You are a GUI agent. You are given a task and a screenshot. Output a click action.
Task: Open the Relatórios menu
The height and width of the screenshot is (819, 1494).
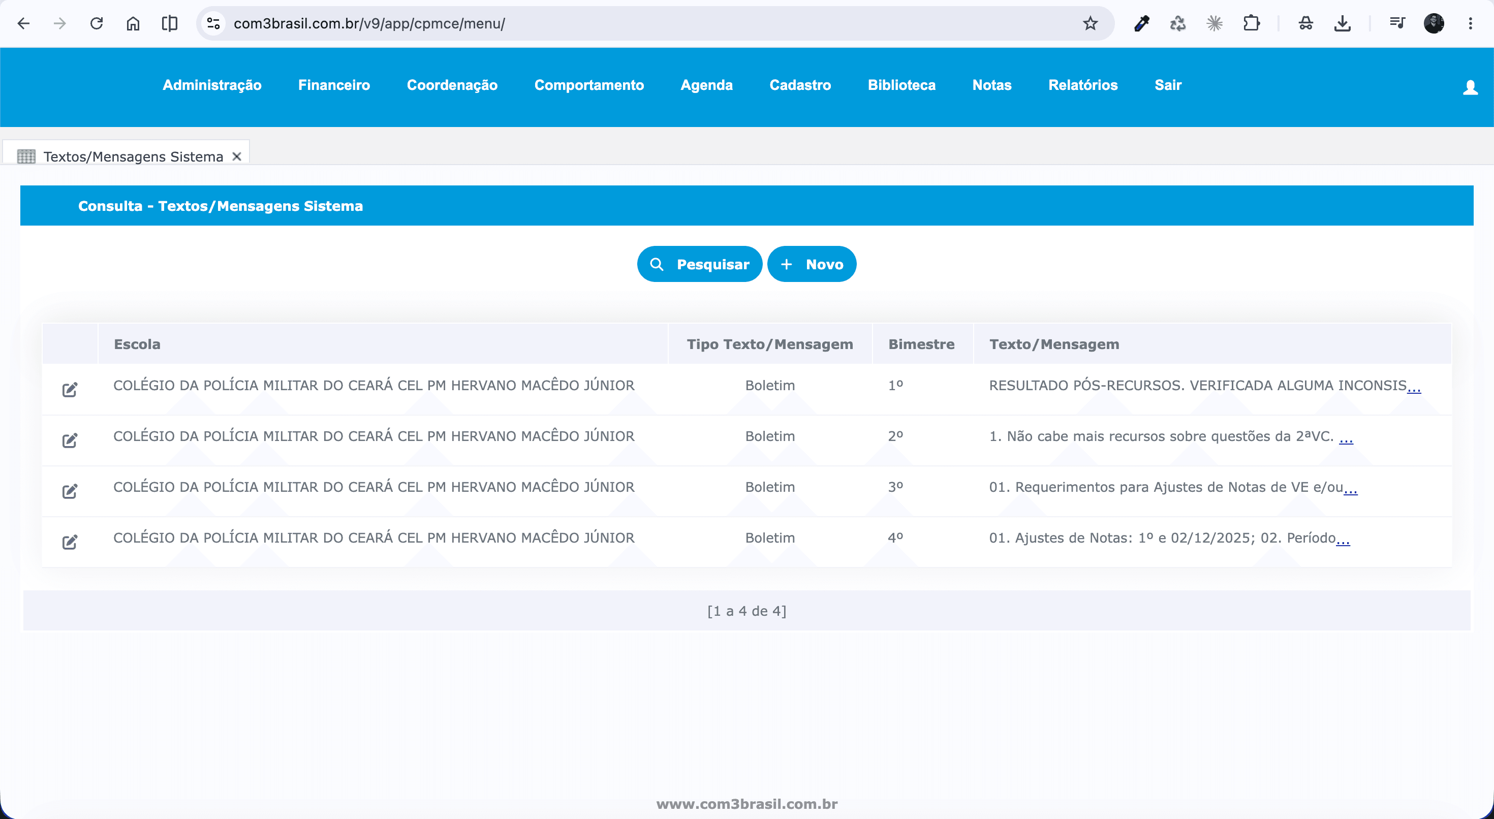[x=1083, y=85]
